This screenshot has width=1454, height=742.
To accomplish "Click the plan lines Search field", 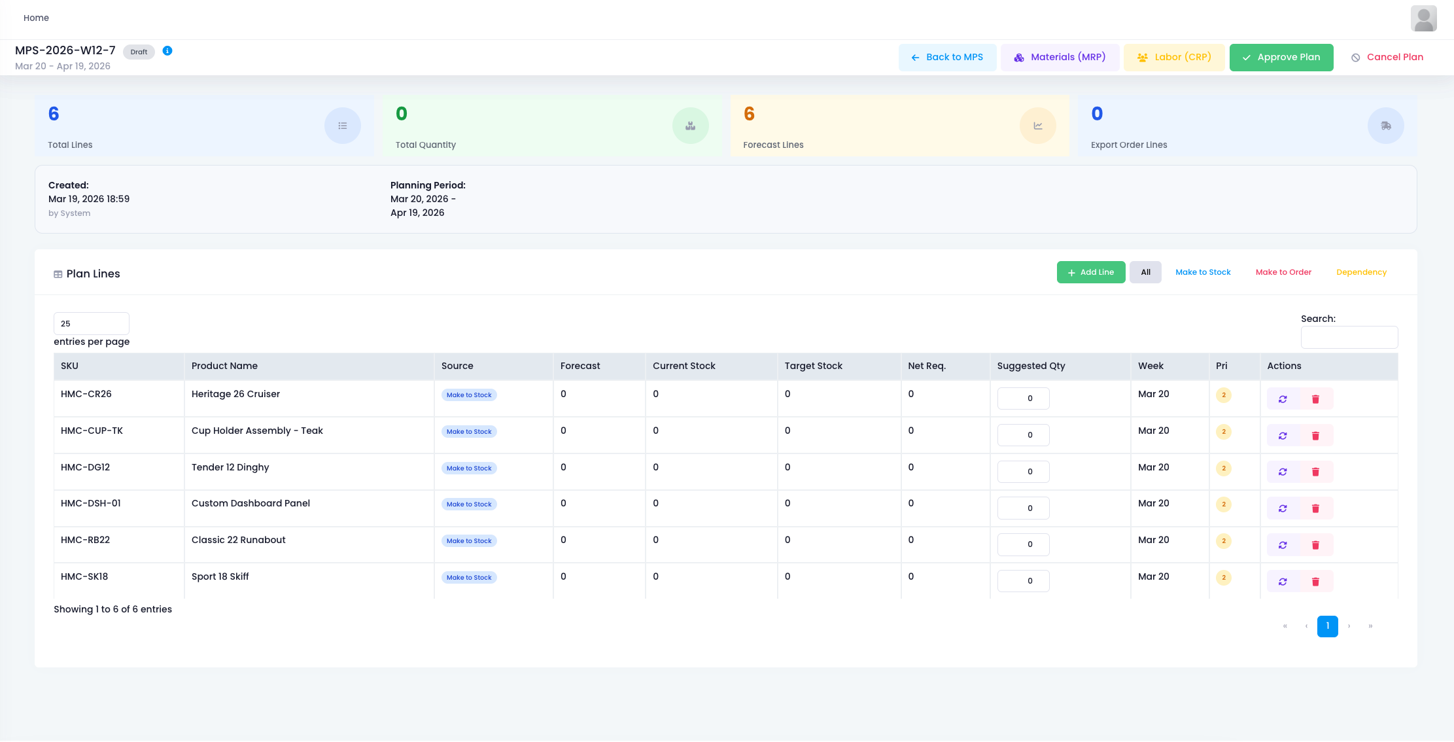I will click(x=1349, y=337).
